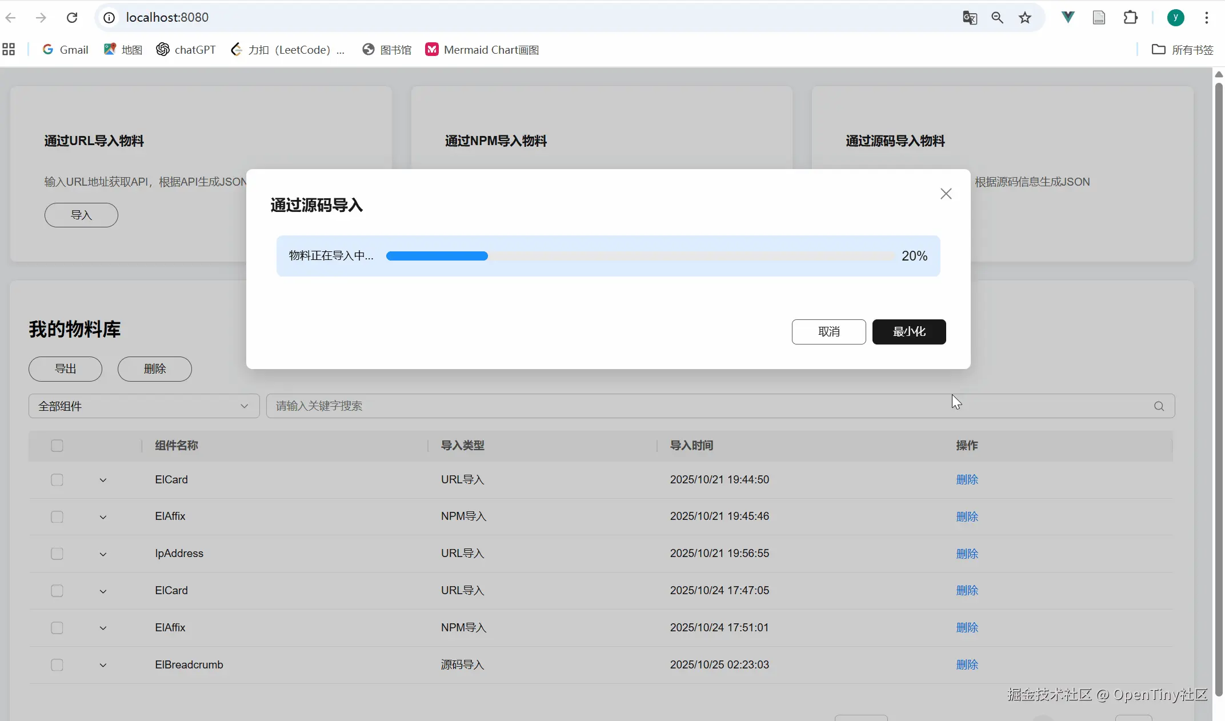Viewport: 1225px width, 721px height.
Task: Click the search magnifier icon in keyword field
Action: click(1159, 406)
